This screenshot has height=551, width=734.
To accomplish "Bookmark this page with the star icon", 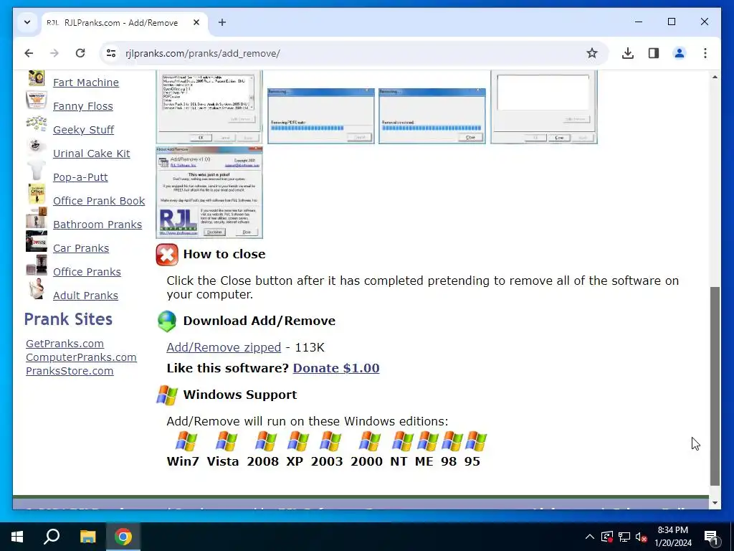I will pyautogui.click(x=592, y=53).
